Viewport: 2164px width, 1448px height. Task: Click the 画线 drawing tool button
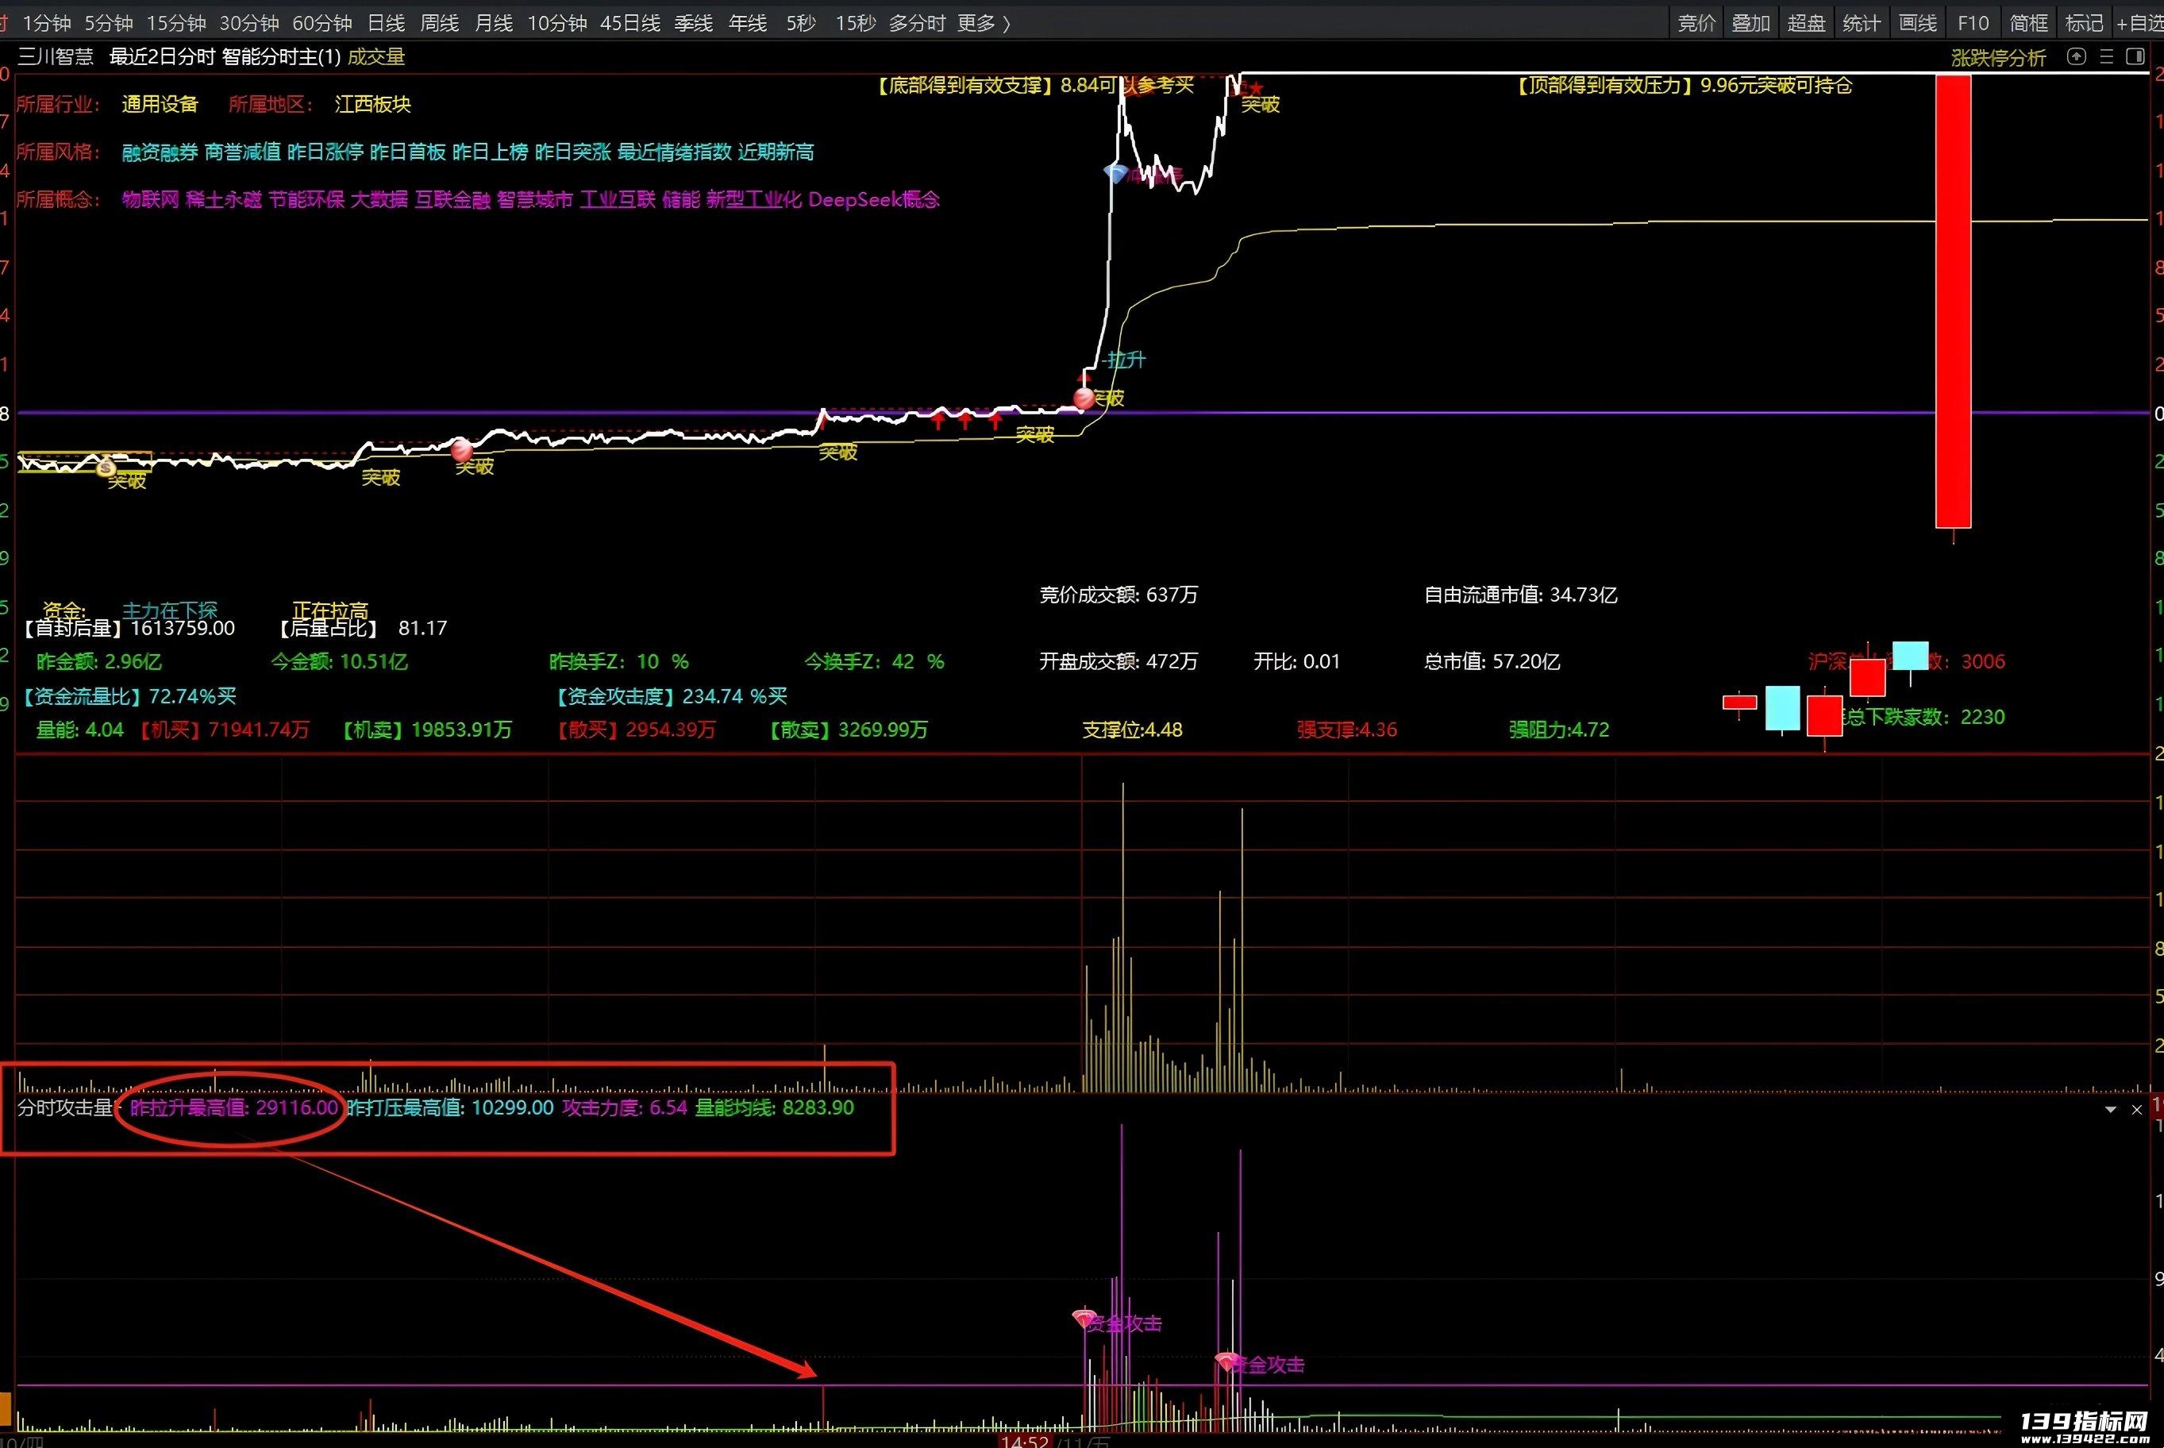(x=1917, y=23)
